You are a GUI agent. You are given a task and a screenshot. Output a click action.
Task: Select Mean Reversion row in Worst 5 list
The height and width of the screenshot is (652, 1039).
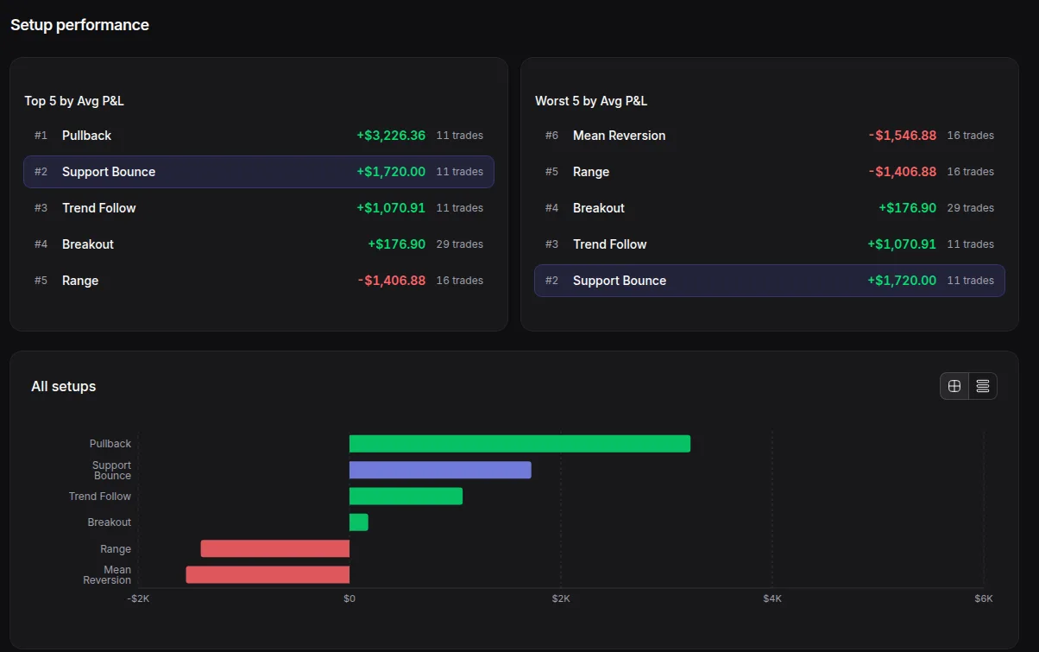770,136
